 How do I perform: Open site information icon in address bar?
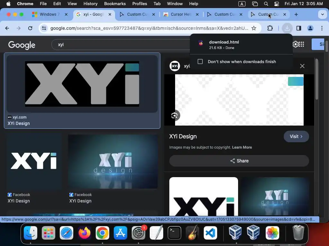tap(44, 28)
